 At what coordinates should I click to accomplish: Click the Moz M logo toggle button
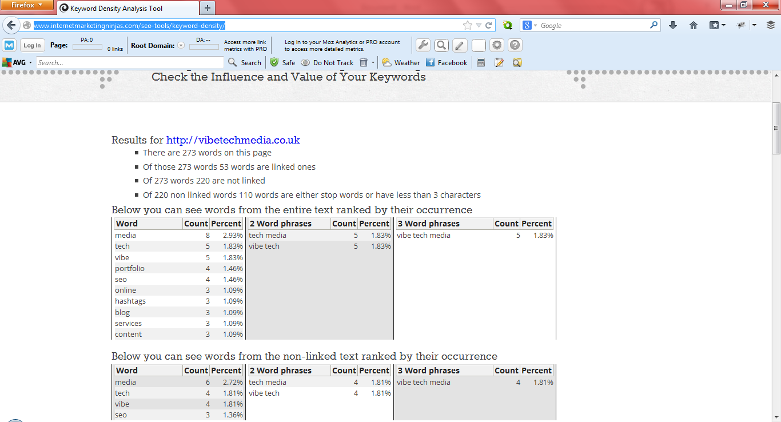9,45
